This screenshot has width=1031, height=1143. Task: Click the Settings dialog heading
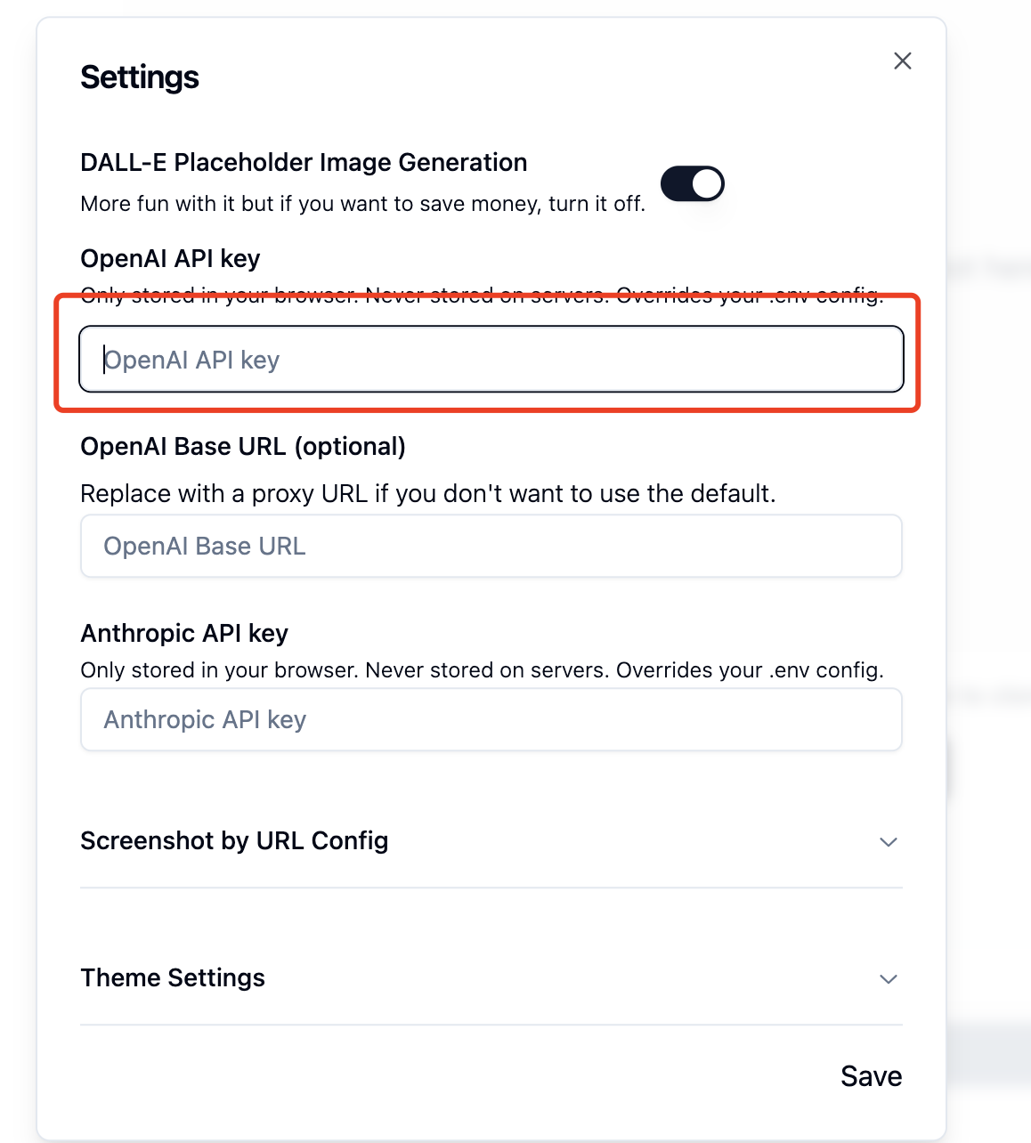pyautogui.click(x=140, y=77)
